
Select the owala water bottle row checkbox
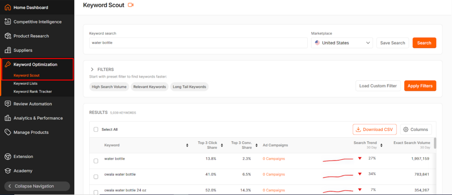click(x=96, y=176)
